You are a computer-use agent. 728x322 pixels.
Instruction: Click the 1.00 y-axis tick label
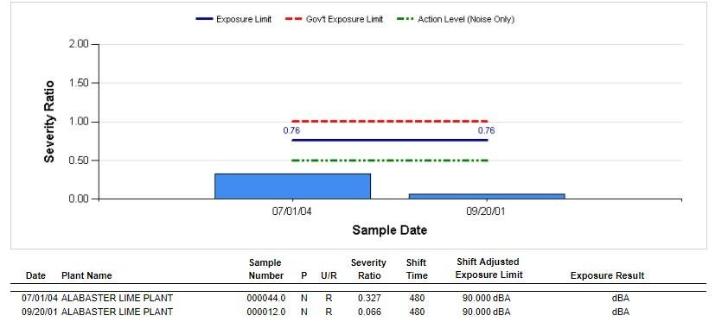[x=78, y=122]
